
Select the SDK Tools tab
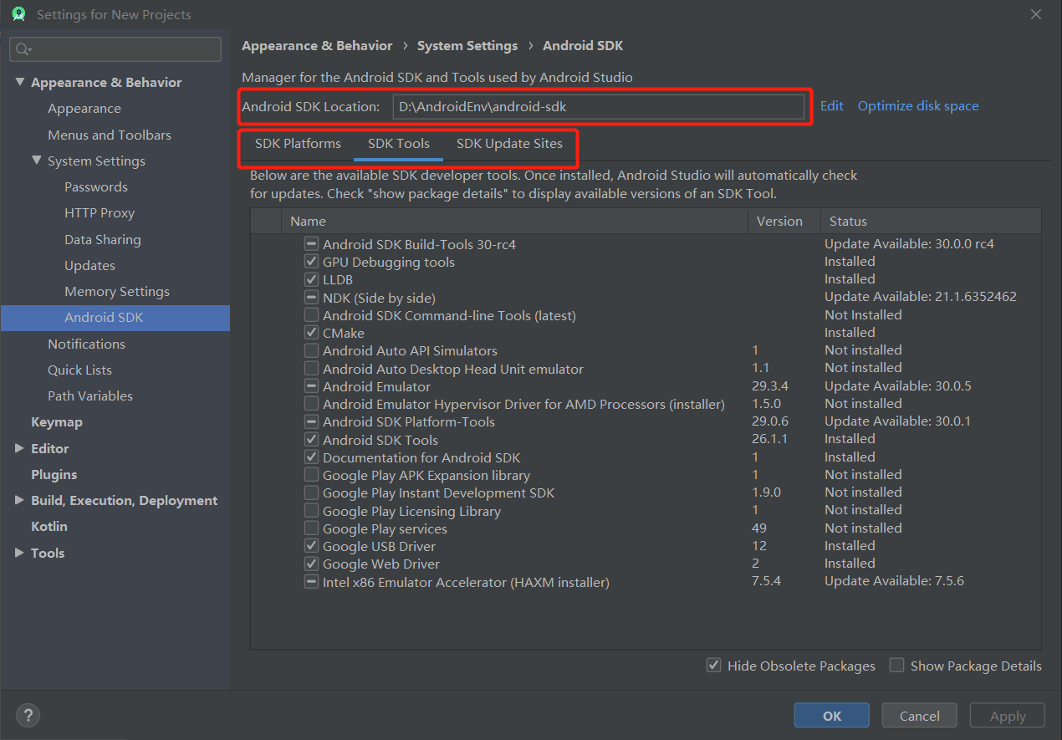tap(399, 144)
